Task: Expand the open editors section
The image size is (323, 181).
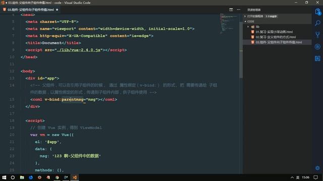Action: coord(245,16)
